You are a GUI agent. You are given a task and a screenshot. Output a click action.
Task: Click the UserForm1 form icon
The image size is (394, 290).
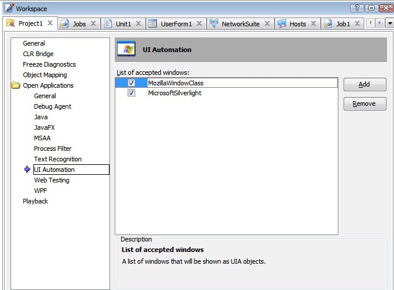tap(153, 24)
